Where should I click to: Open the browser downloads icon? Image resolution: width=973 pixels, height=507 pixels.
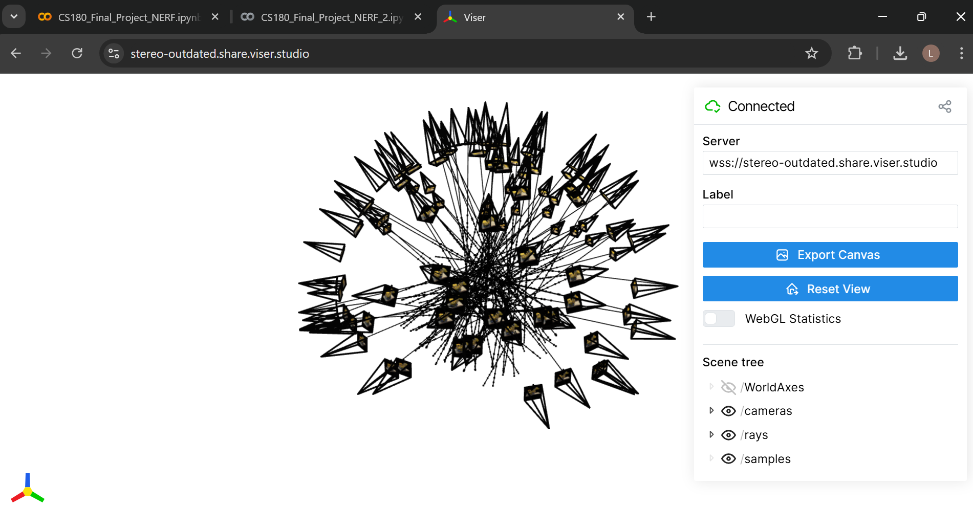pyautogui.click(x=900, y=53)
